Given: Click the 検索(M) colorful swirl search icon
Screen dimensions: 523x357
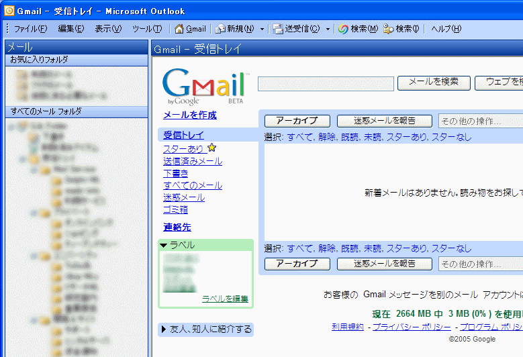Looking at the screenshot, I should [x=343, y=29].
